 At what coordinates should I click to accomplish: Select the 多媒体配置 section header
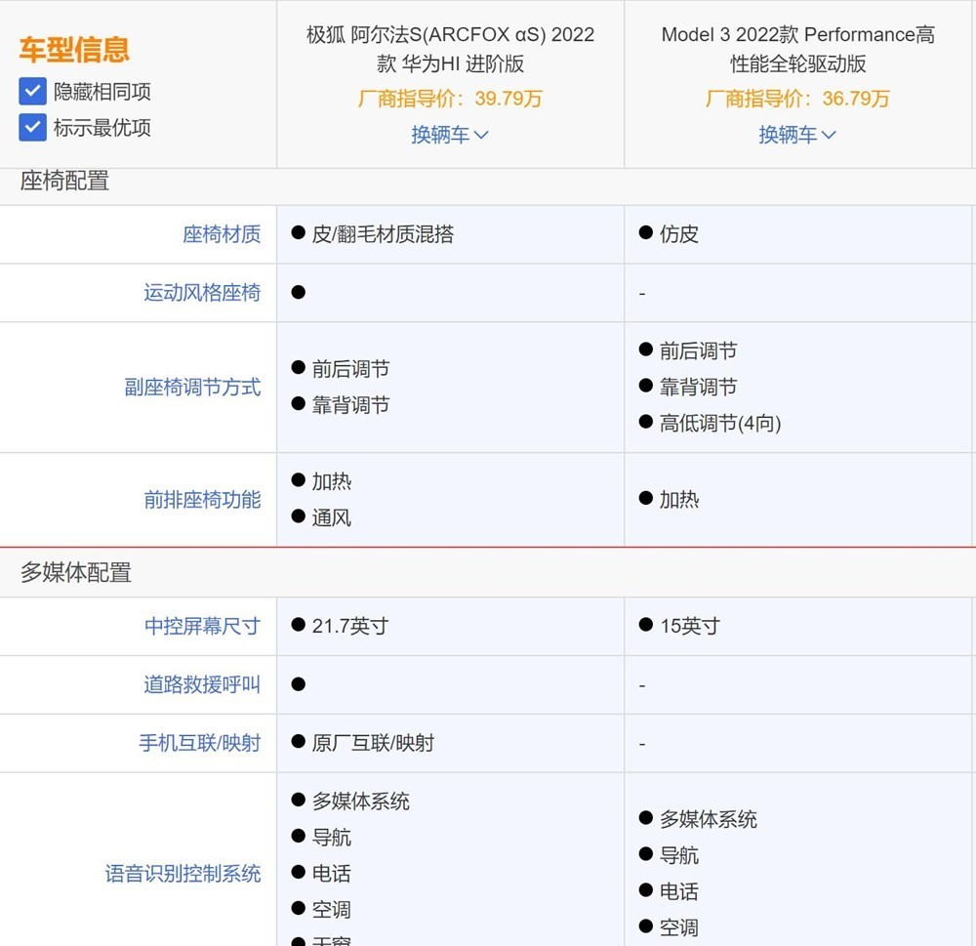click(76, 572)
